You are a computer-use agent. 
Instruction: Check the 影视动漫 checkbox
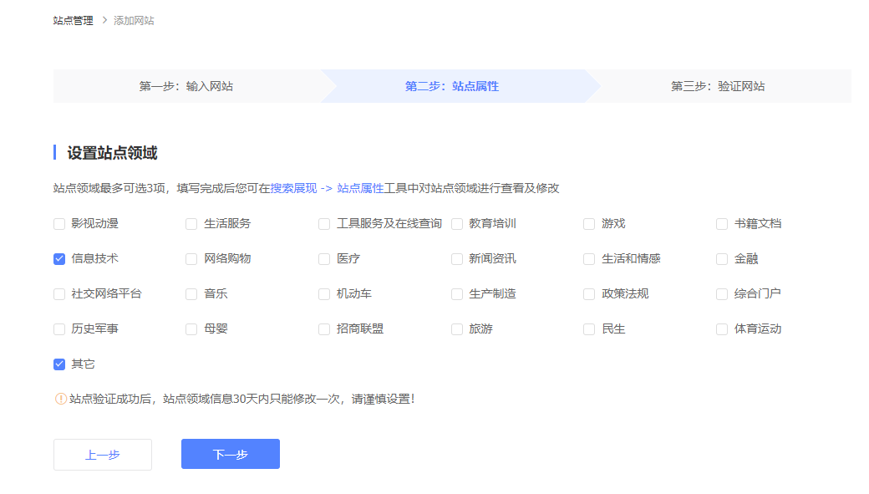59,224
